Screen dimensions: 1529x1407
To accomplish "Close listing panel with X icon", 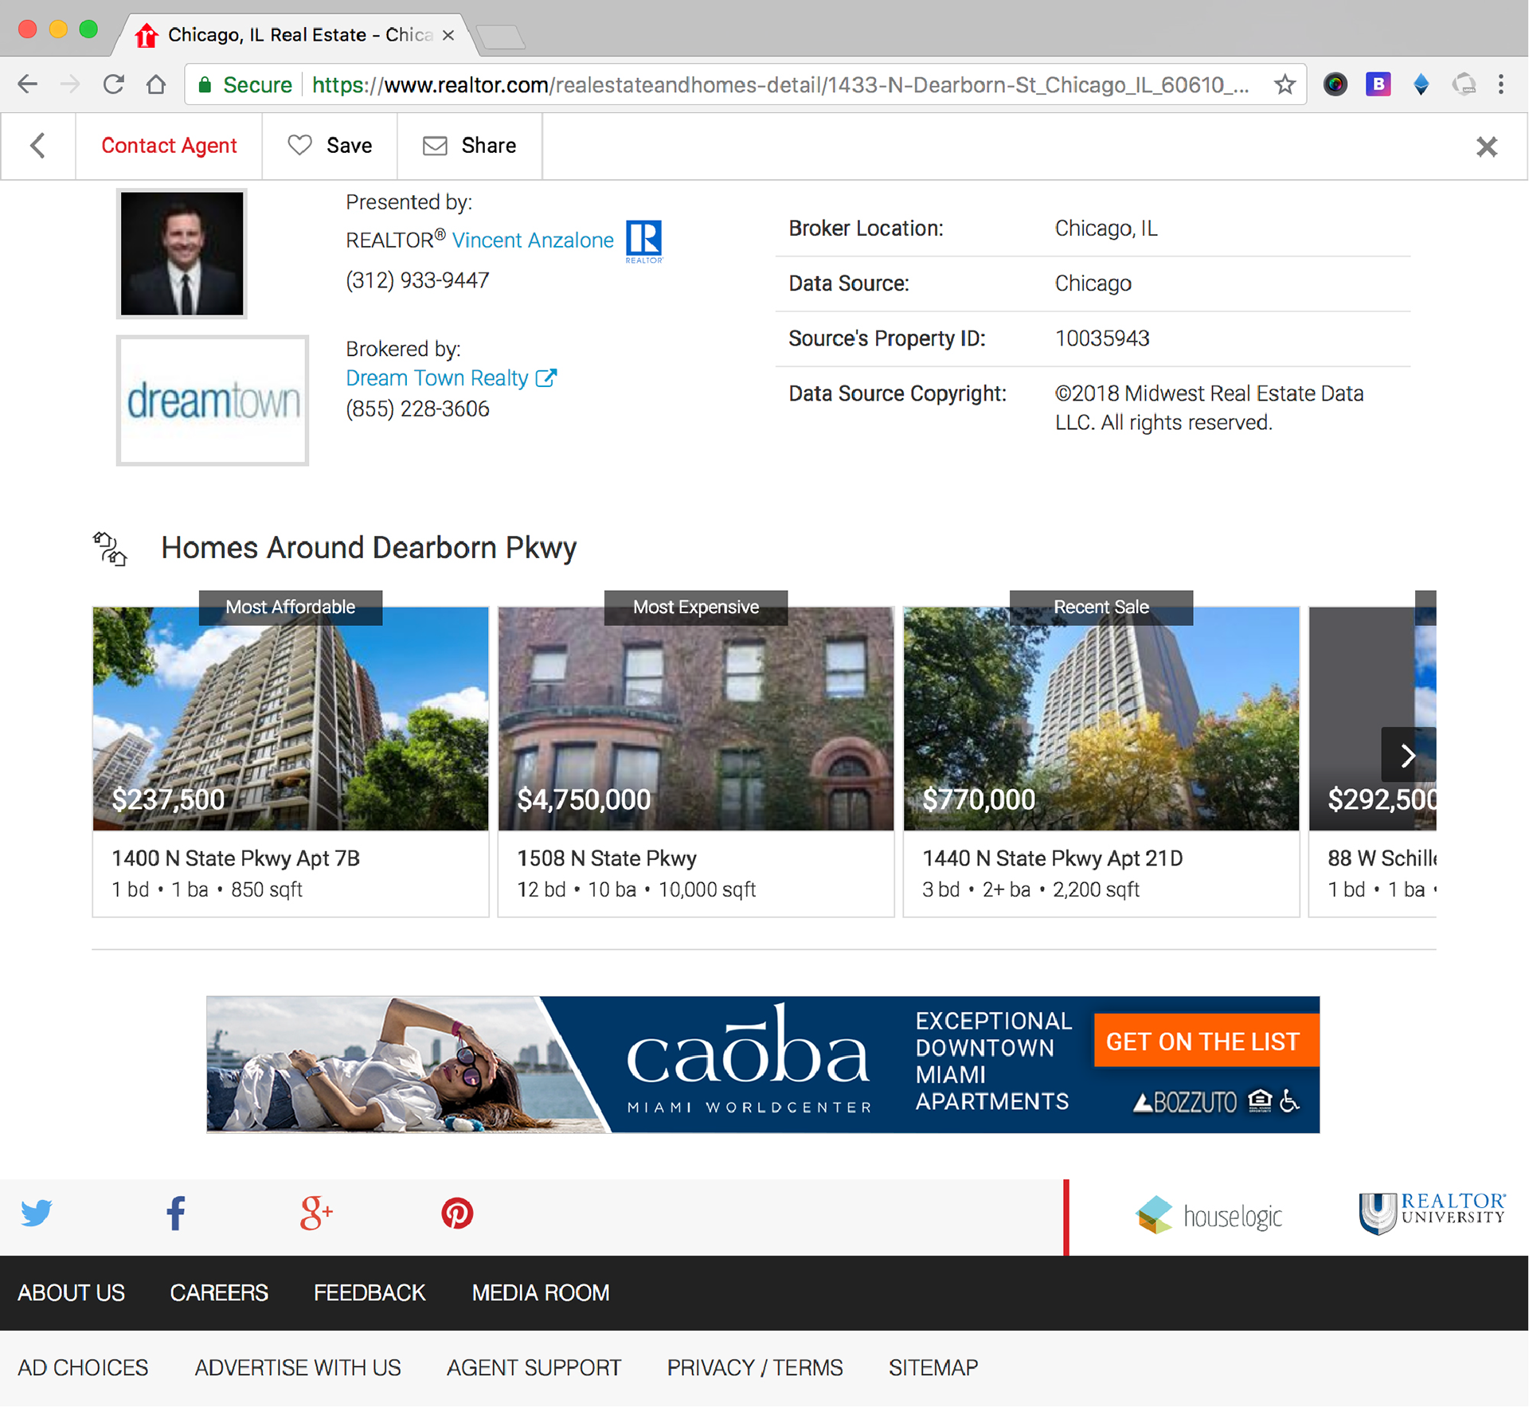I will pos(1486,147).
